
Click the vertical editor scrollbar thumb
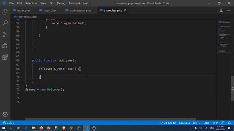[233, 88]
